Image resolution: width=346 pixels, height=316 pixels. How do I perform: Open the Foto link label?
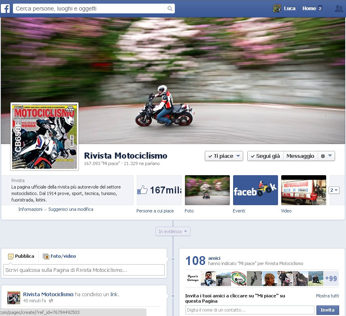(x=189, y=211)
